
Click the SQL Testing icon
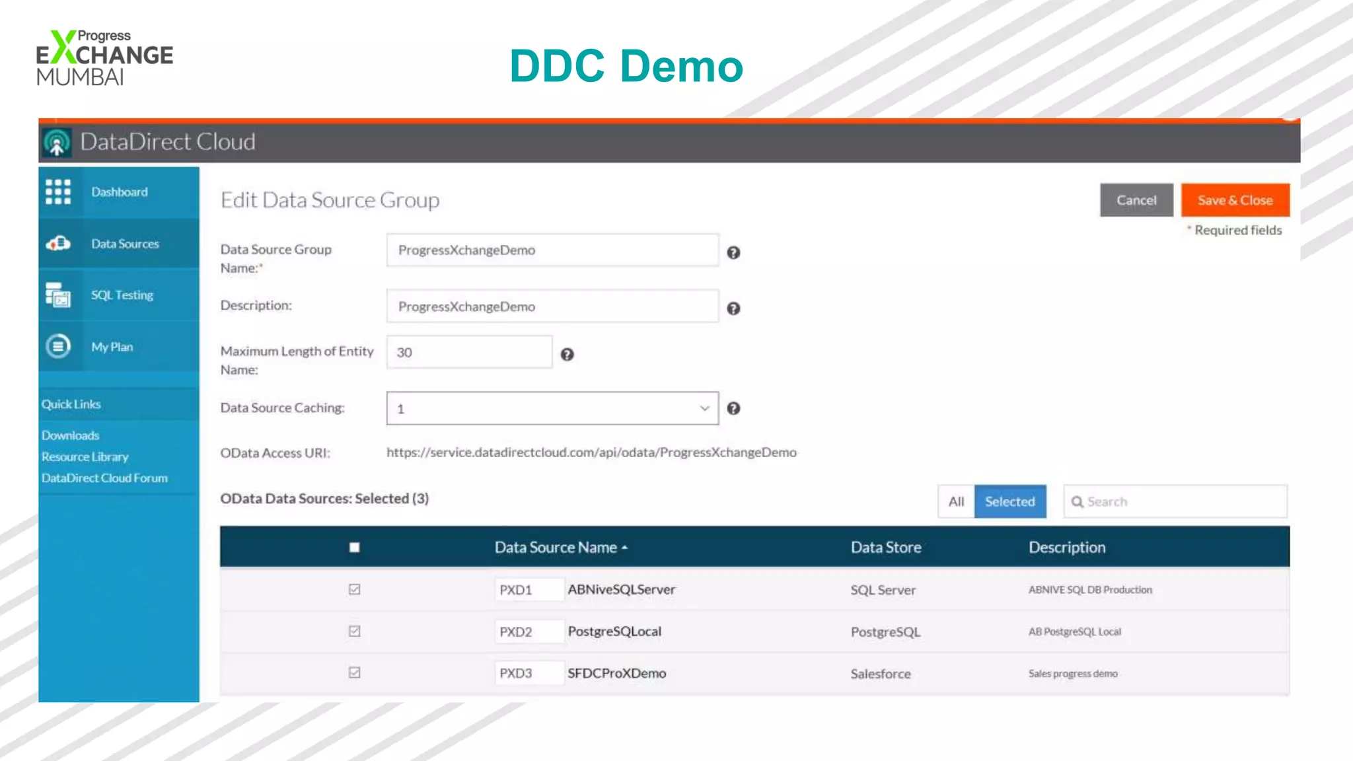58,295
